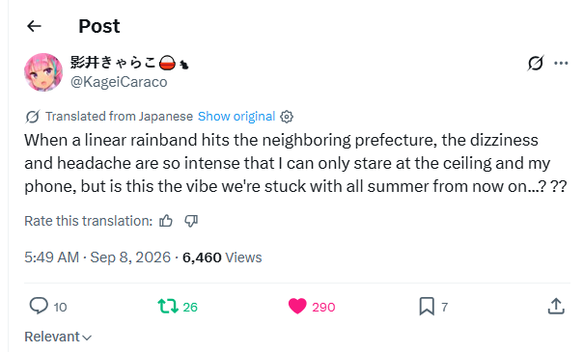Rate translation with thumbs down
Image resolution: width=583 pixels, height=352 pixels.
(191, 221)
